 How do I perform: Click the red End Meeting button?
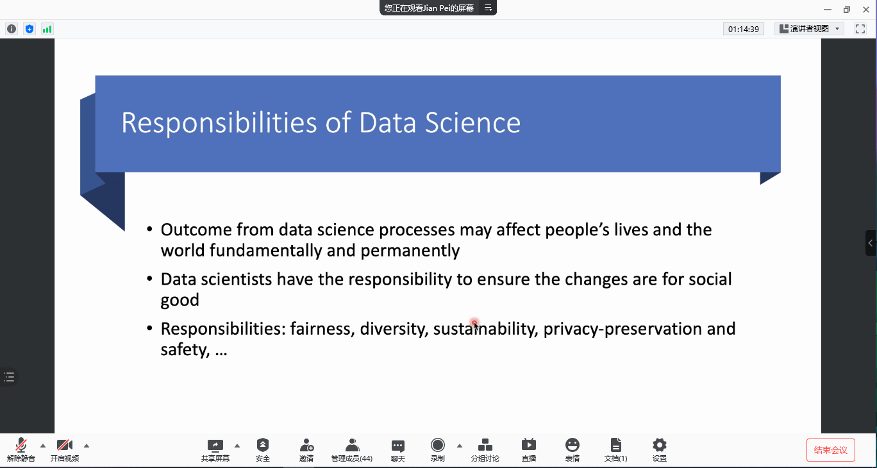tap(830, 450)
